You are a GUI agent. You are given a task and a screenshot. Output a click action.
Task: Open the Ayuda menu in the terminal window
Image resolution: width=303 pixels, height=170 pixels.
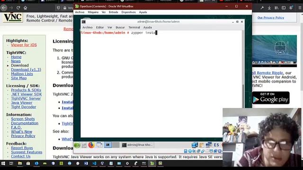147,27
